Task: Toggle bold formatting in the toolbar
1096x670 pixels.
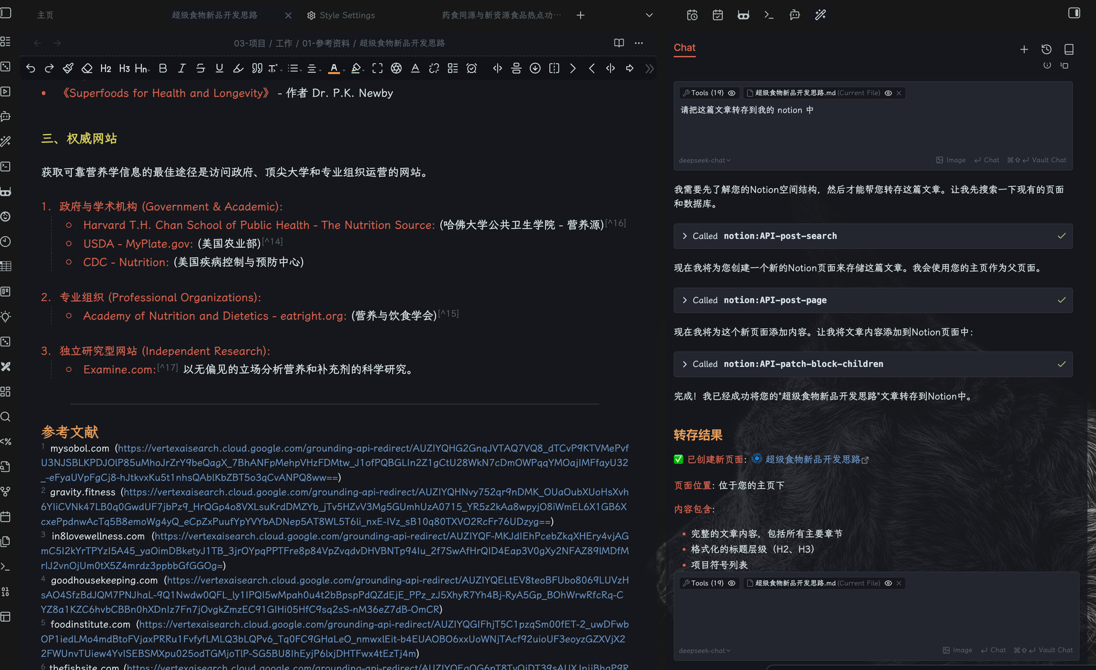Action: coord(163,68)
